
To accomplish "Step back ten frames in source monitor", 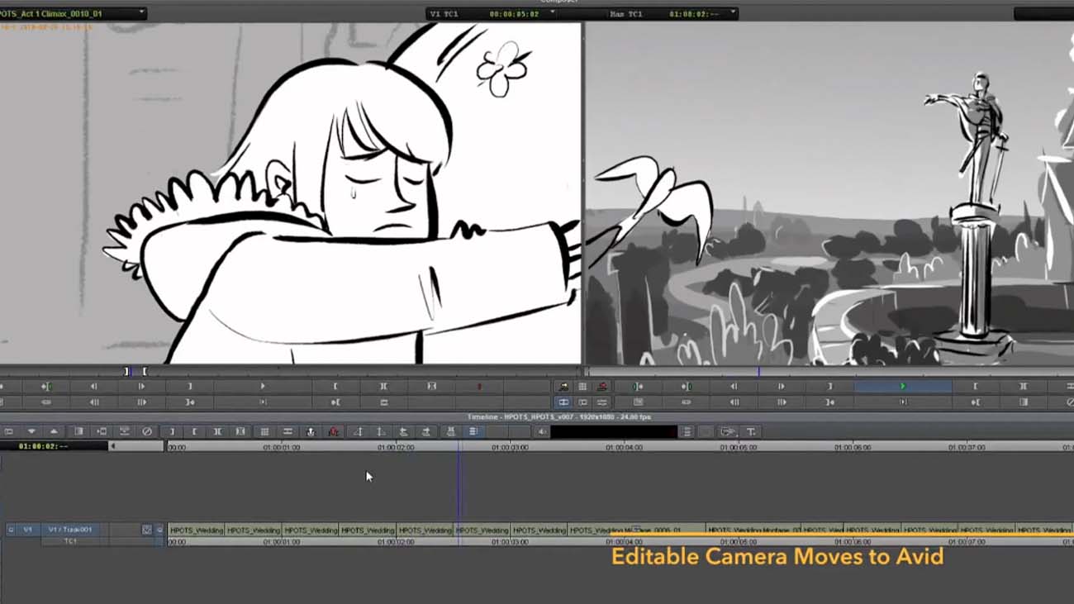I will [93, 402].
